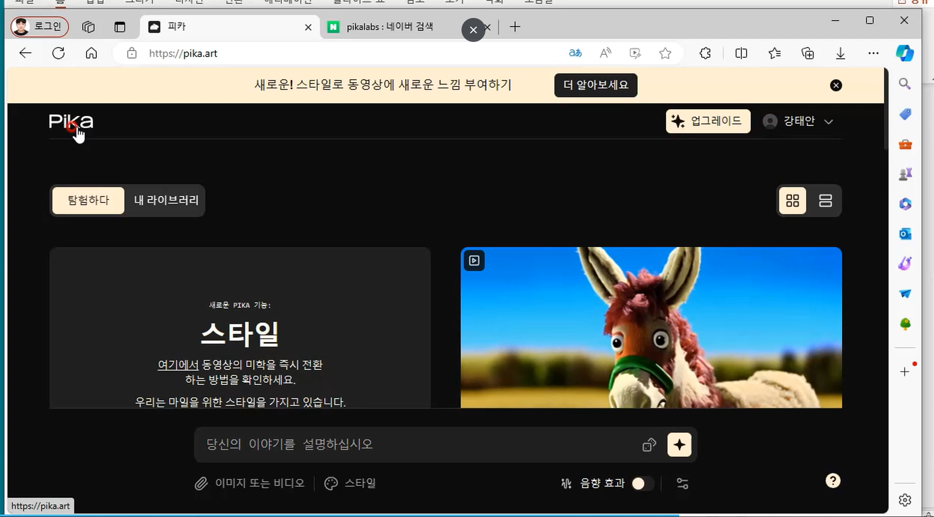Click the 로그인 profile button

39,27
